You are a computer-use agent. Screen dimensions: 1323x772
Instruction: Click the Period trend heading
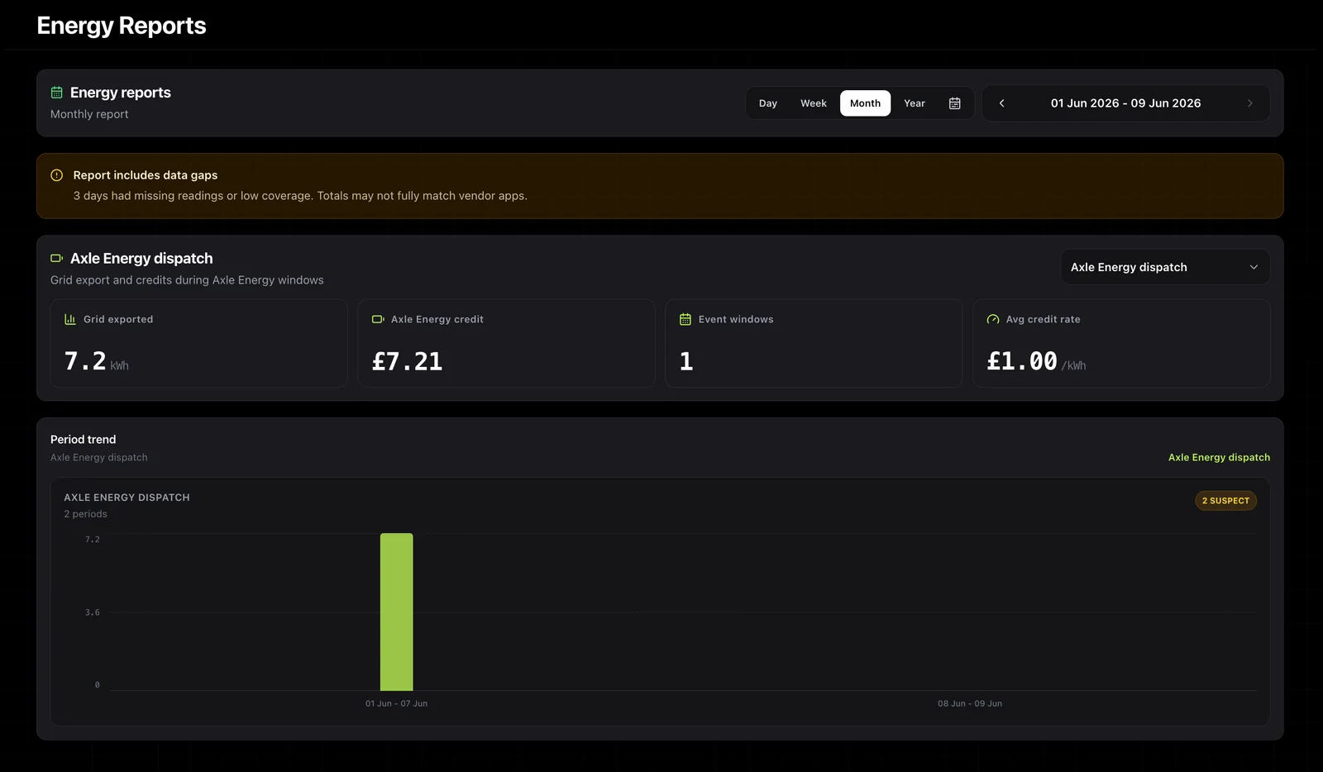pyautogui.click(x=83, y=440)
